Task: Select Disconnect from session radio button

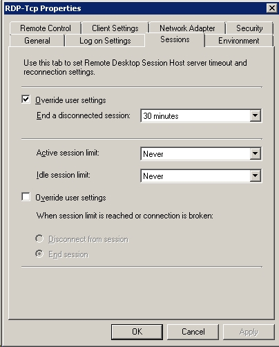Action: coord(39,238)
